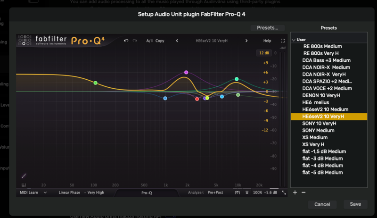Screen dimensions: 377x218
Task: Select highlighted preset HE6seV2 10 VeryH
Action: tap(329, 117)
